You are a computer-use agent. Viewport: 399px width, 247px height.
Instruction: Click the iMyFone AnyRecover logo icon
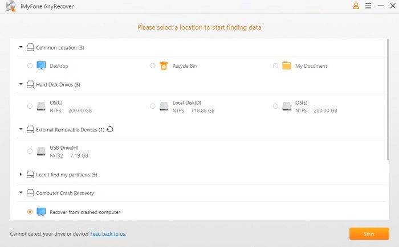[x=11, y=6]
